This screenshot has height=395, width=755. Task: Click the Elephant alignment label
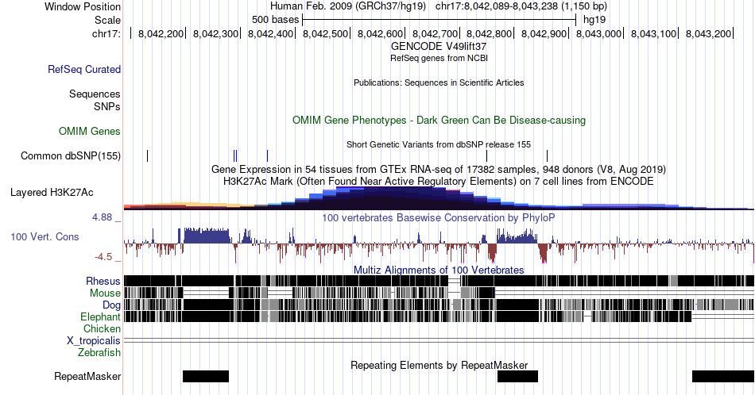100,316
